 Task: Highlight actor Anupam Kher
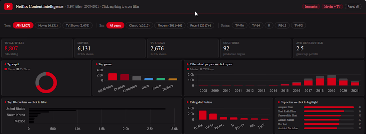point(320,107)
